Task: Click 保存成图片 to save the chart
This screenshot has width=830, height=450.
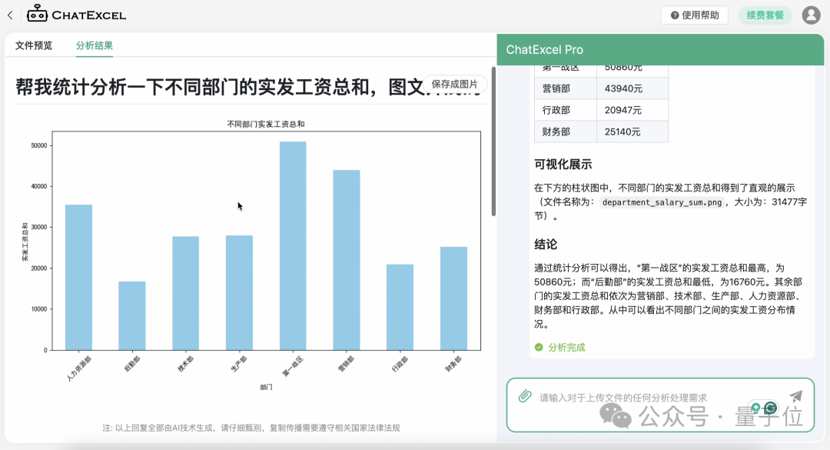Action: point(455,85)
